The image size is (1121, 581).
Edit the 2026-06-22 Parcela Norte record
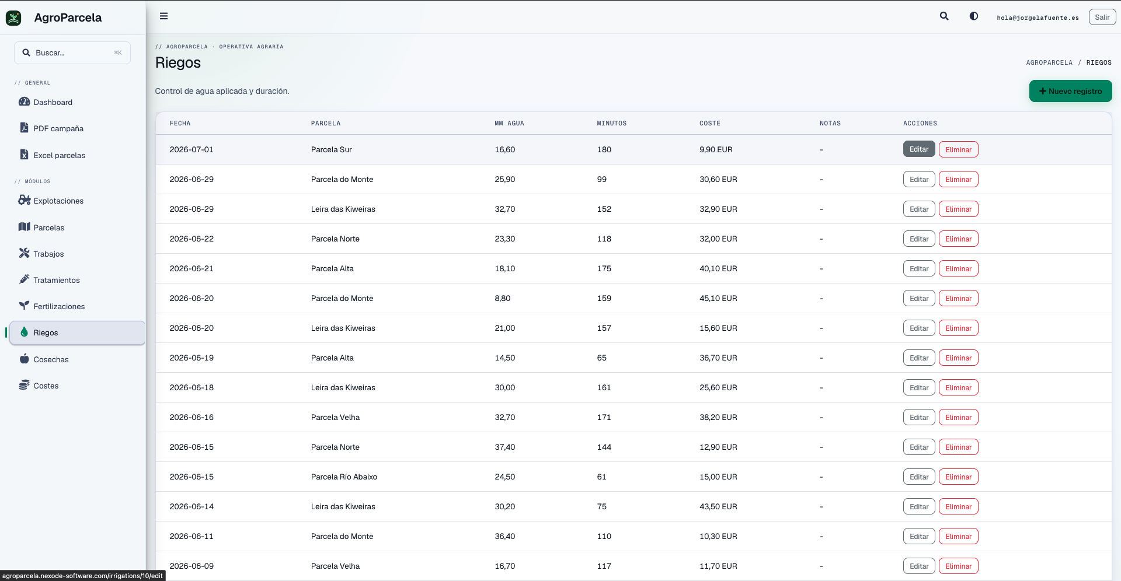[x=919, y=239]
